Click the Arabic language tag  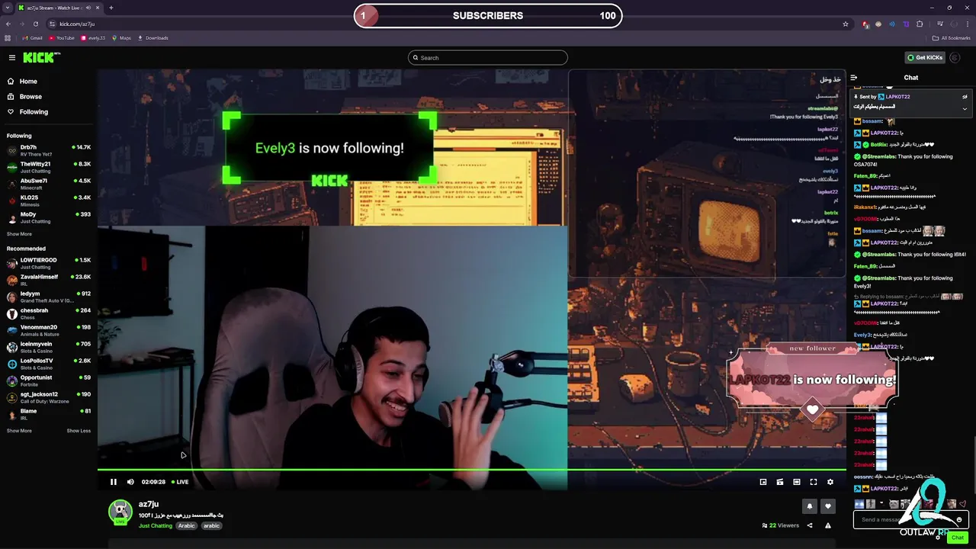tap(187, 525)
